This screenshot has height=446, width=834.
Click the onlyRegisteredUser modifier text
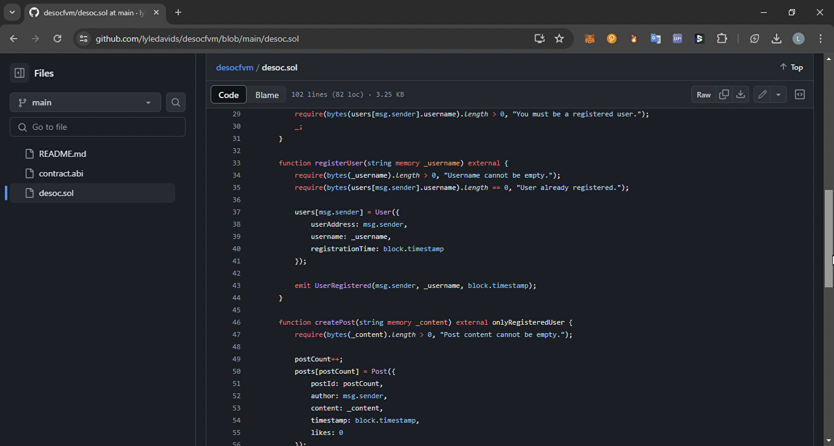[x=529, y=322]
